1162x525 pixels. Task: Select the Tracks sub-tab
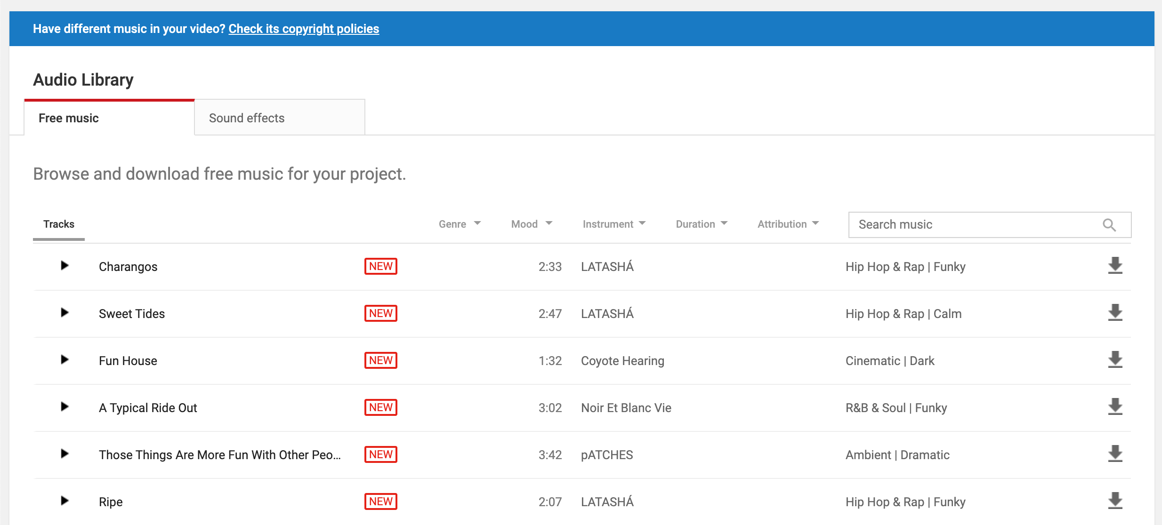coord(59,224)
